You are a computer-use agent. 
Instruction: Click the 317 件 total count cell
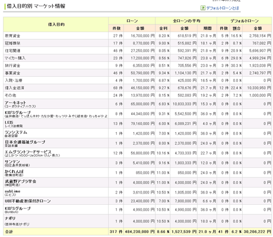[x=116, y=232]
